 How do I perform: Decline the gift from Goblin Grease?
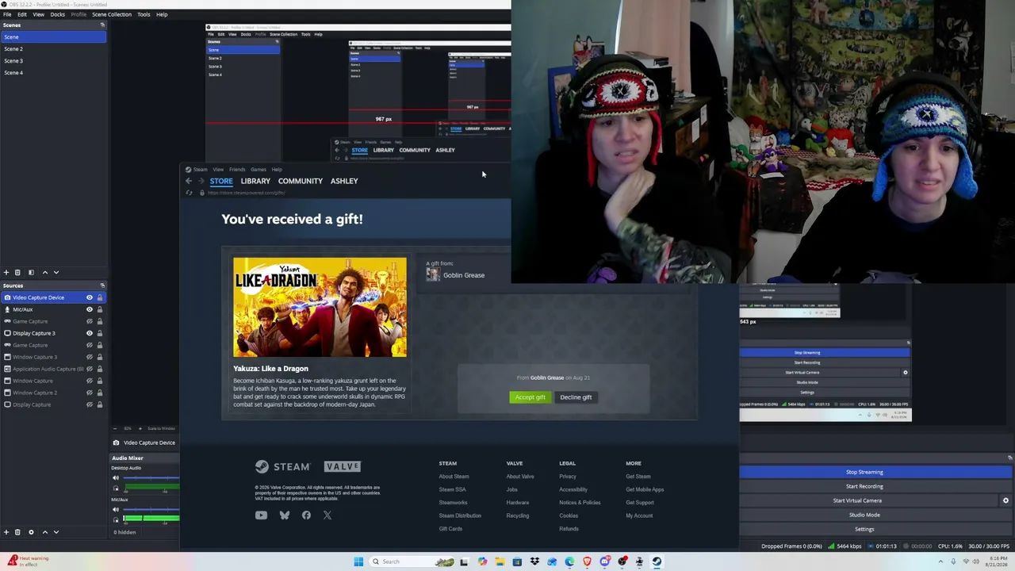576,397
